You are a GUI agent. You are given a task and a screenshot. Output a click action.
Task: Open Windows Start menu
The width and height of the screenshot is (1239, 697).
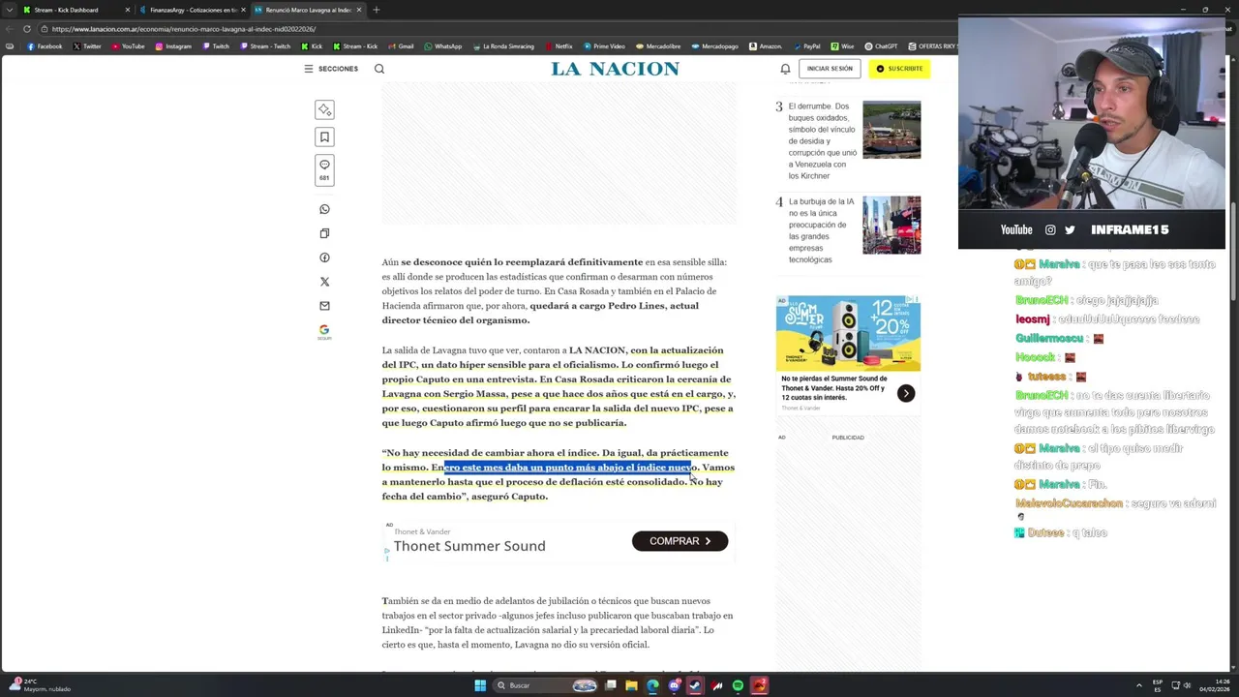(480, 685)
